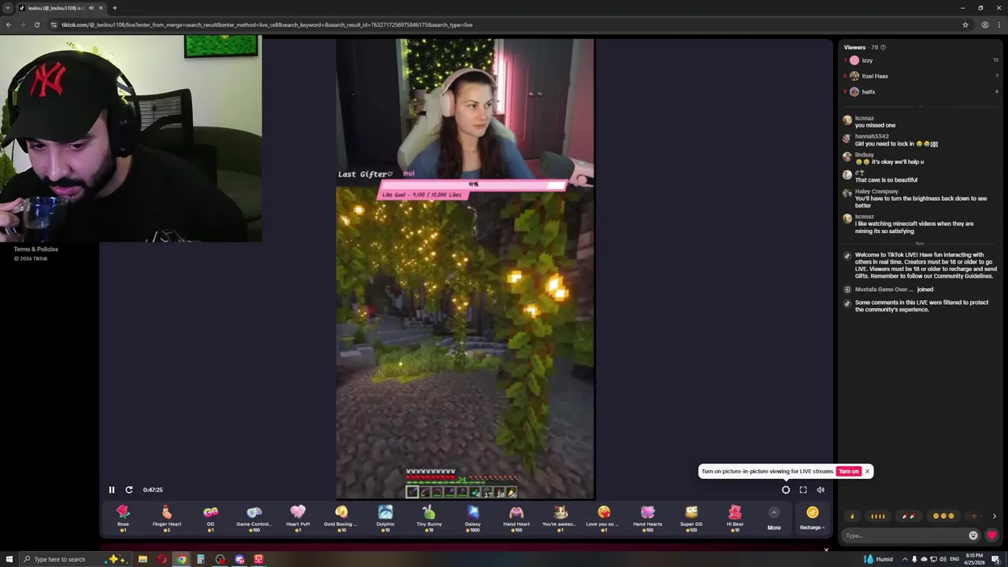Send a Rose gift
The image size is (1008, 567).
click(x=123, y=518)
